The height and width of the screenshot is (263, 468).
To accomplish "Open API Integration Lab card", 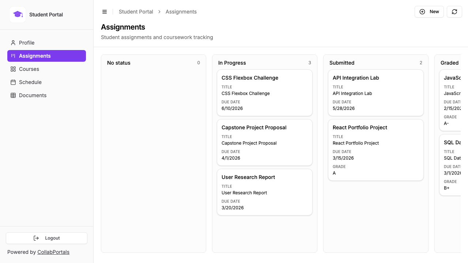I will point(376,93).
